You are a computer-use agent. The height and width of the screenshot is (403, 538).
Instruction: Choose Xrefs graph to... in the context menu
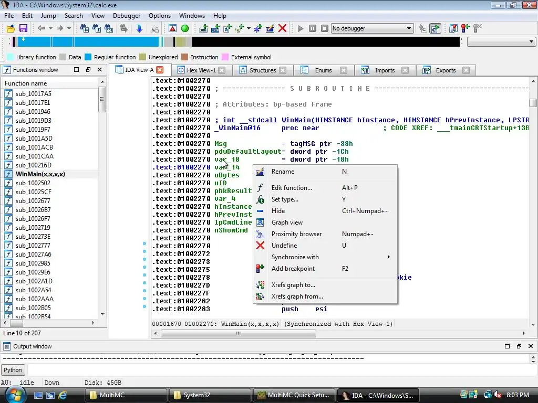(325, 285)
